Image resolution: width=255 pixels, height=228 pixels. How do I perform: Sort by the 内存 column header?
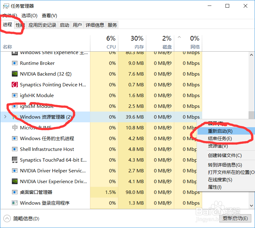[132, 43]
